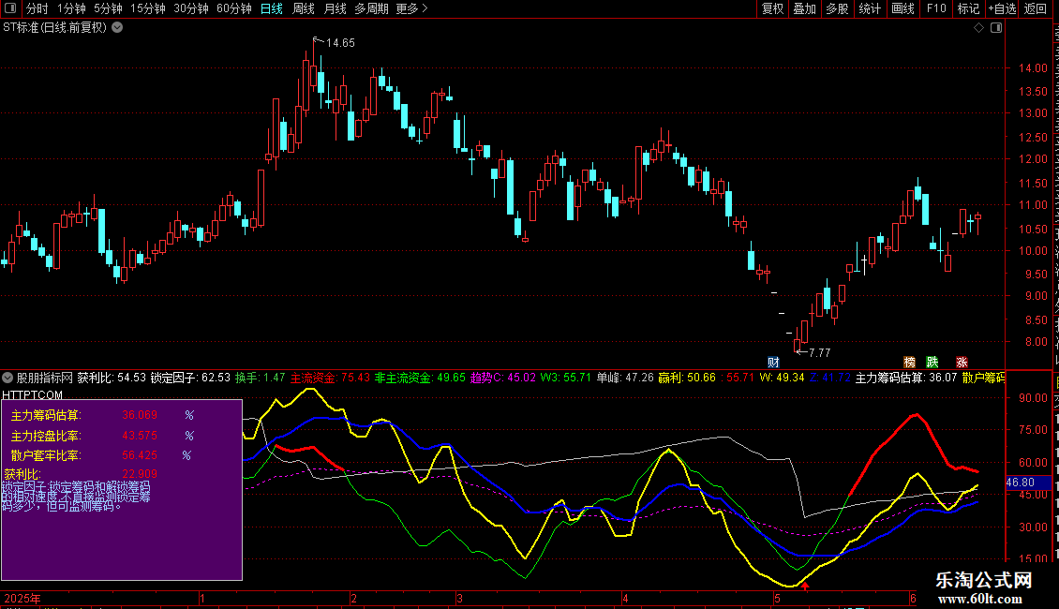Click 主力控盘比率 row in purple panel
The image size is (1059, 609).
click(103, 436)
